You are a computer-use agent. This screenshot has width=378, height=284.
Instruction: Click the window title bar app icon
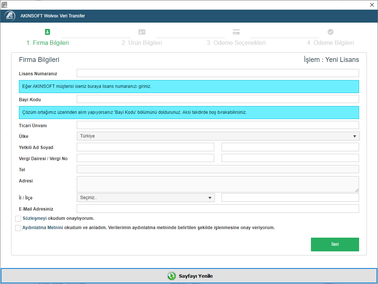click(x=4, y=4)
